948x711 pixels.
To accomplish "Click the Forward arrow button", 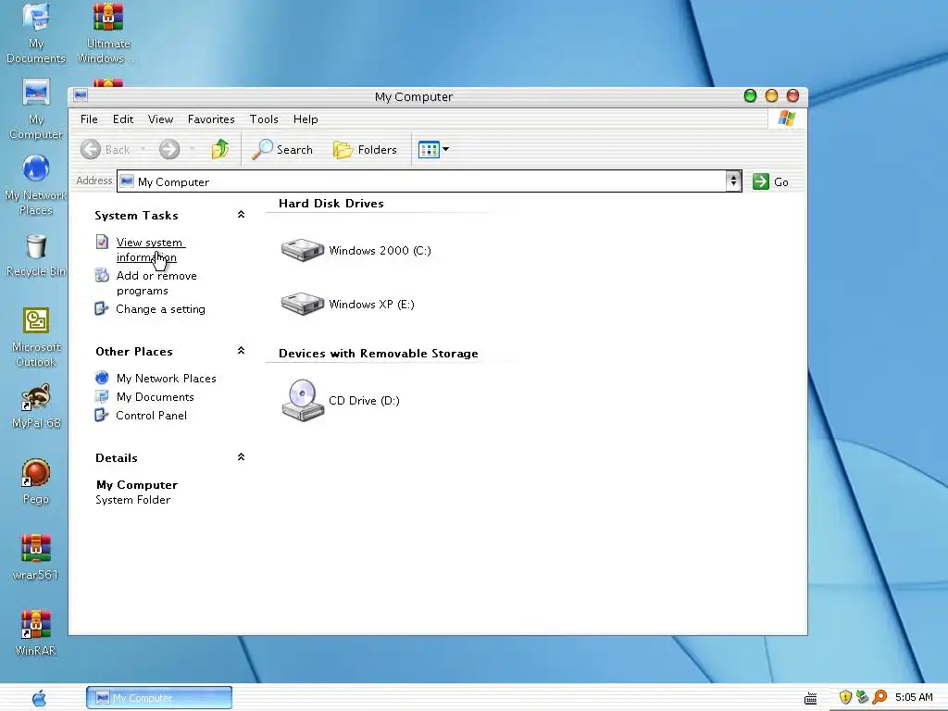I will [x=169, y=149].
